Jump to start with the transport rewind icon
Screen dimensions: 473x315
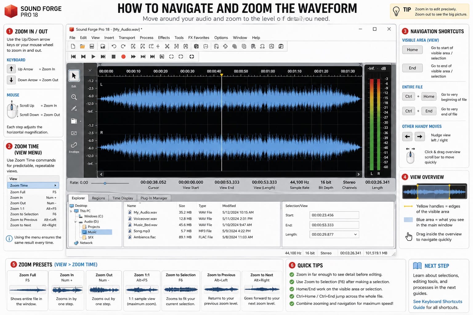[x=73, y=57]
